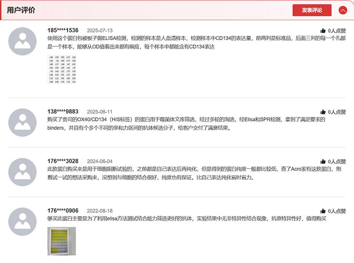Like the review by 138****9883
The height and width of the screenshot is (263, 354).
pos(323,112)
